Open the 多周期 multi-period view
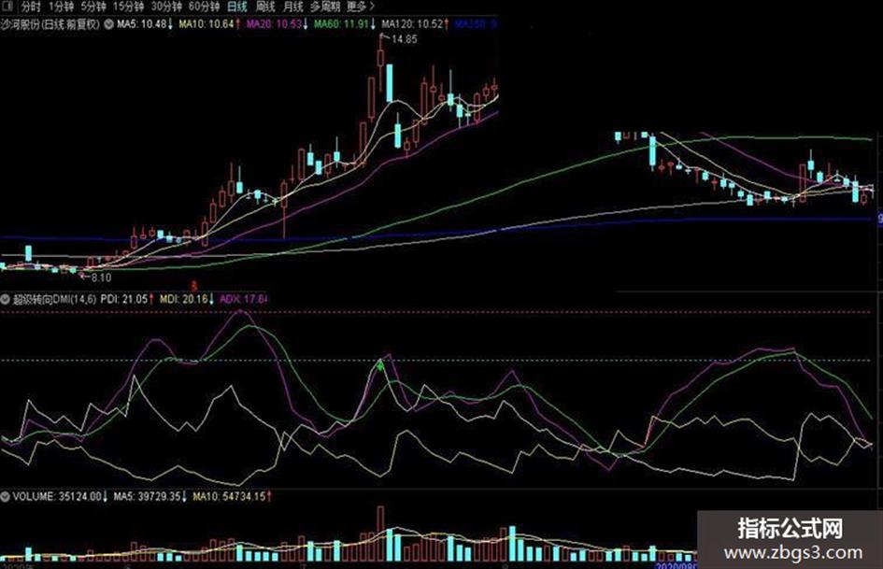Viewport: 883px width, 569px height. point(325,7)
